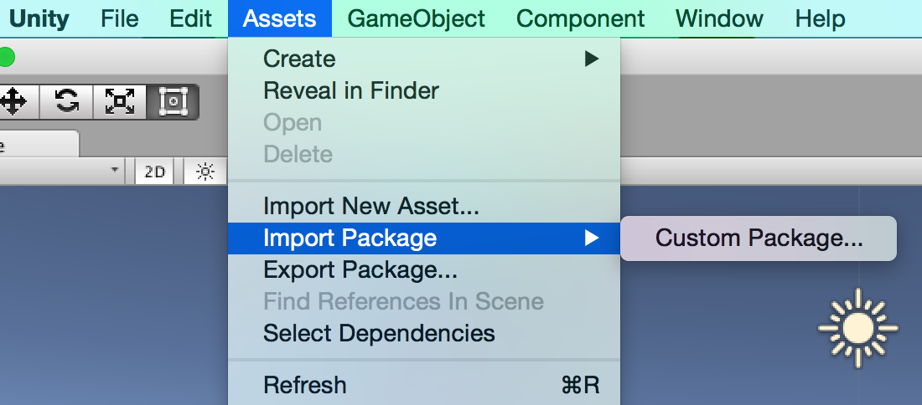
Task: Click the directional light sun gizmo
Action: (x=857, y=329)
